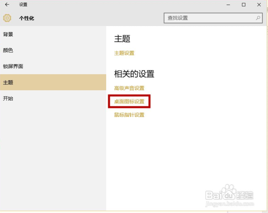This screenshot has width=268, height=213.
Task: Minimize the Settings window
Action: click(x=228, y=5)
